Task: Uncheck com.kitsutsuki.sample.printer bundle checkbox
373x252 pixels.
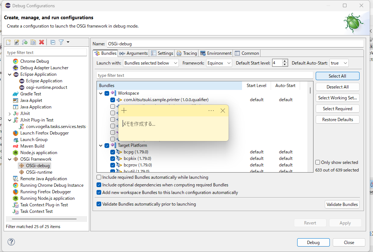Action: 113,100
